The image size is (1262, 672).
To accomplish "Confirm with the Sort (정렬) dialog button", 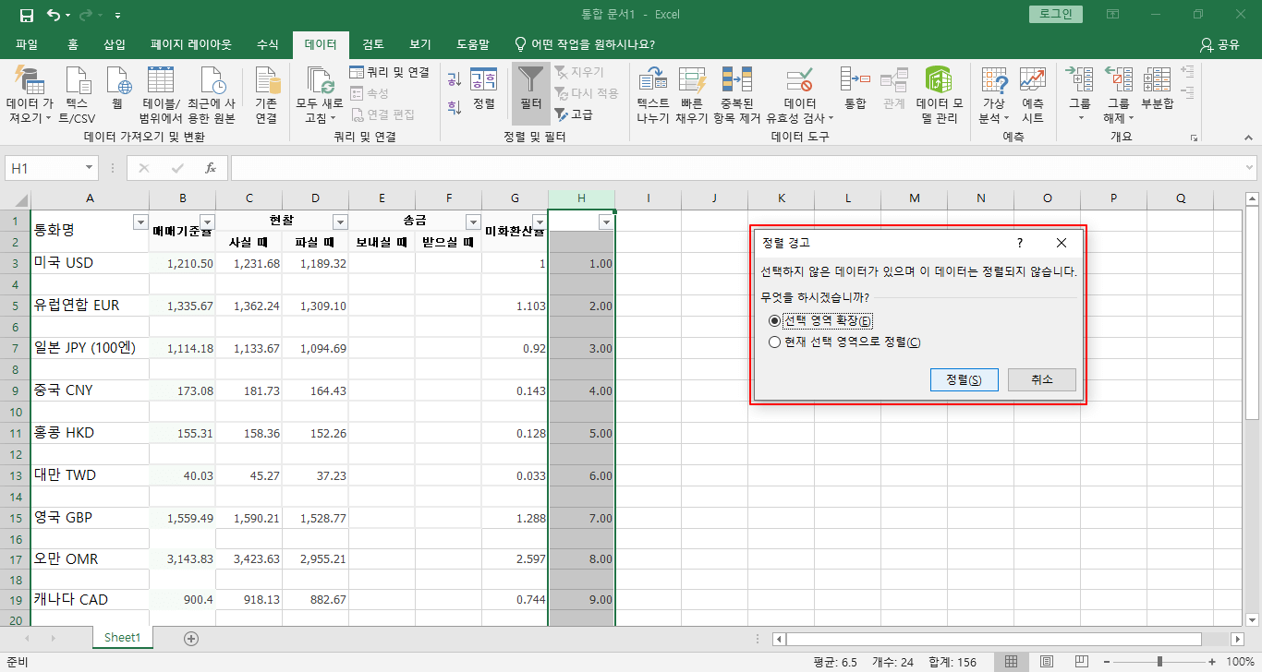I will tap(964, 379).
